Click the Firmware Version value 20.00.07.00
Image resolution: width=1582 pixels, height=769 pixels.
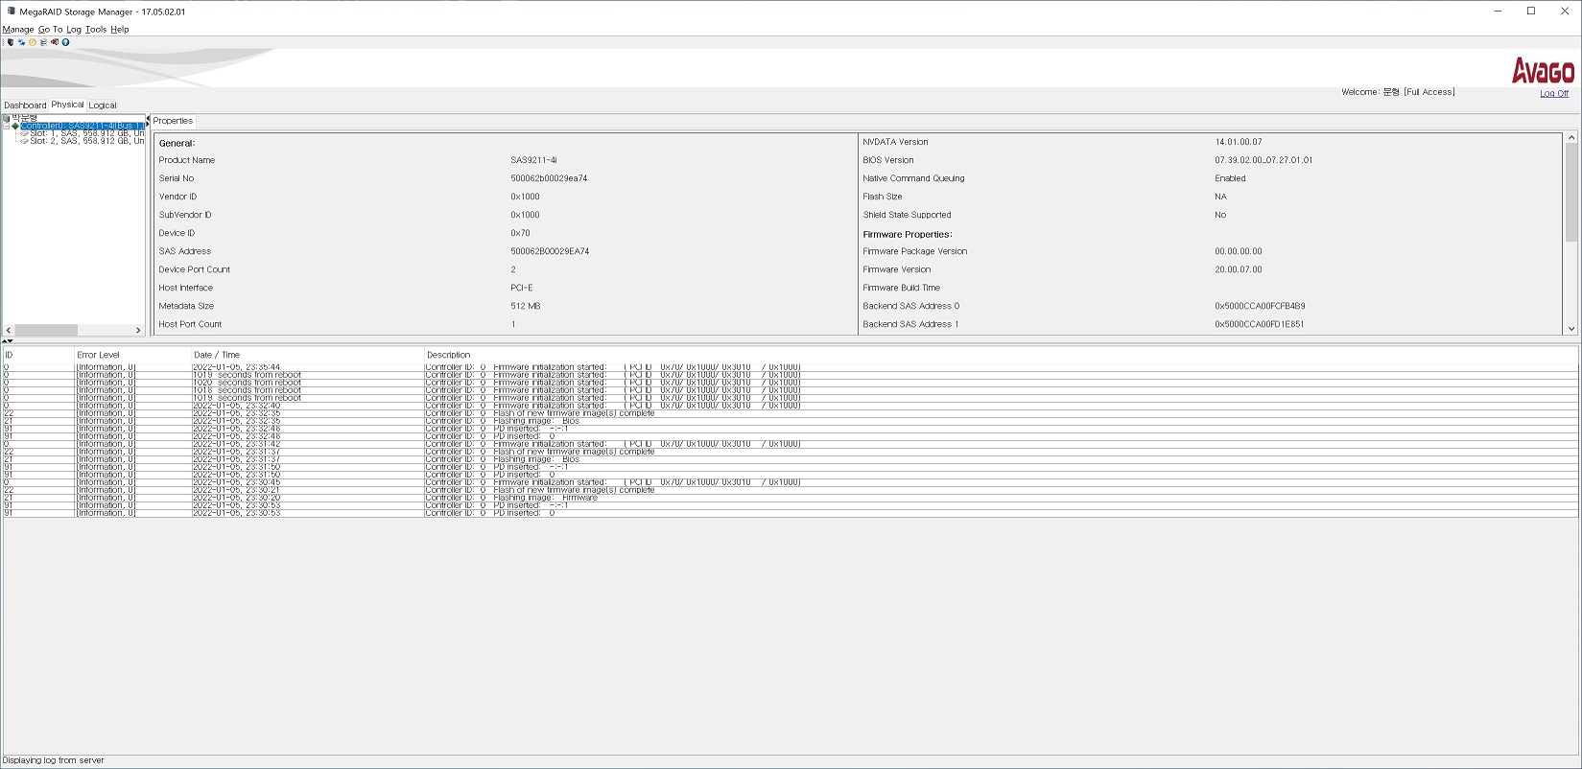point(1239,269)
